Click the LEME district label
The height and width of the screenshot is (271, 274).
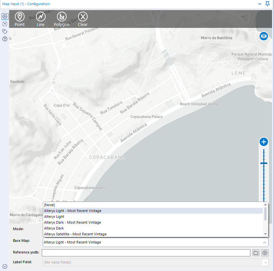pyautogui.click(x=238, y=73)
